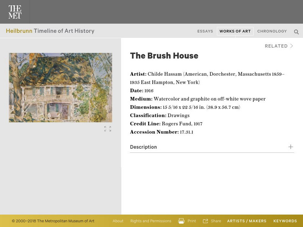Open the Chronology tab
Image resolution: width=303 pixels, height=227 pixels.
(272, 31)
